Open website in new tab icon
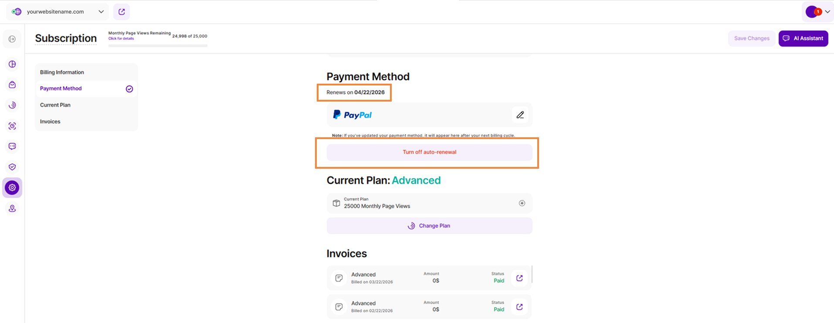Image resolution: width=834 pixels, height=323 pixels. pyautogui.click(x=122, y=12)
